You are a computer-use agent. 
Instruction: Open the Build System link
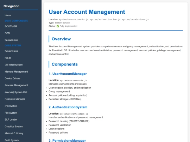(12, 140)
